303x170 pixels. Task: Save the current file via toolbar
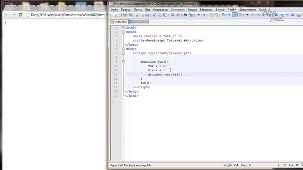[x=125, y=15]
